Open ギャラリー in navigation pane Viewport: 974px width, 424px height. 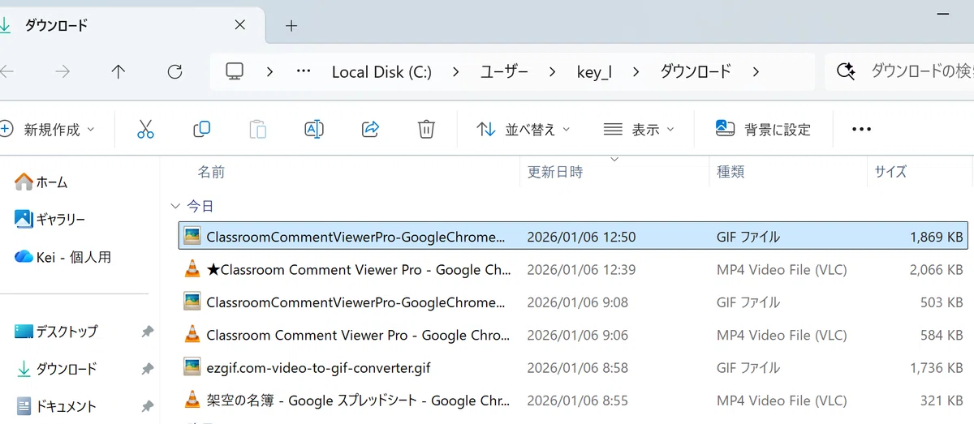coord(50,219)
